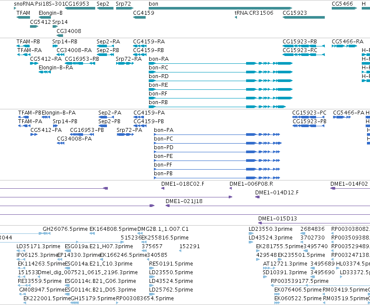Select the Srp14 gene glyph
The height and width of the screenshot is (305, 370).
pos(55,26)
